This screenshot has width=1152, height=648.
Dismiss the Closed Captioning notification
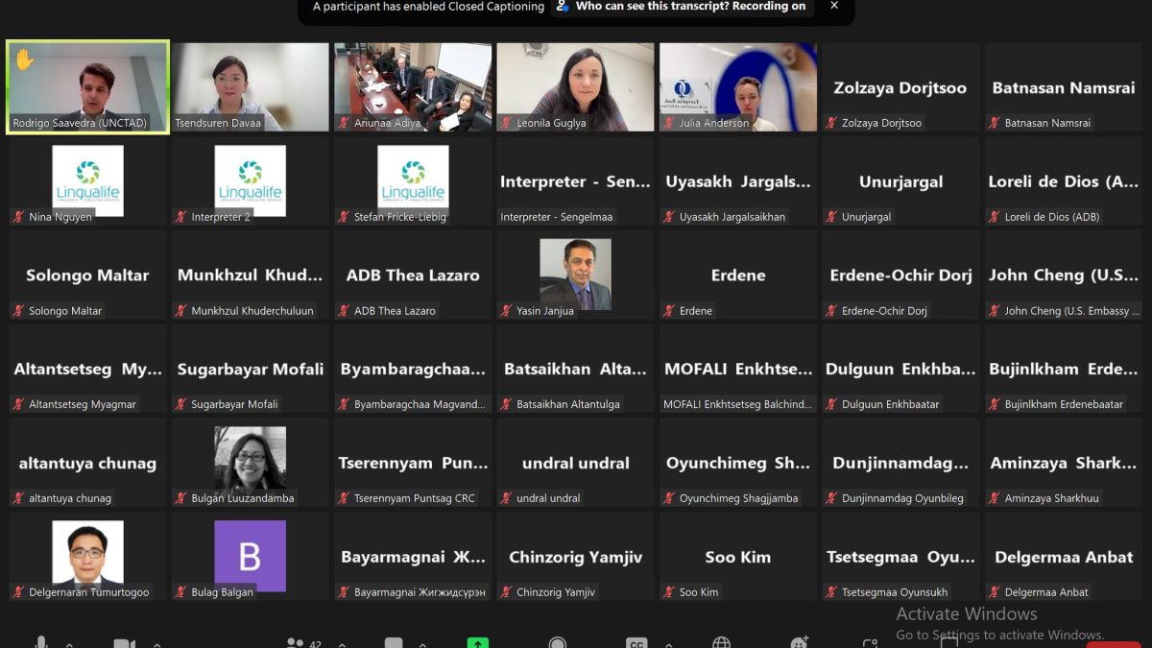(834, 7)
